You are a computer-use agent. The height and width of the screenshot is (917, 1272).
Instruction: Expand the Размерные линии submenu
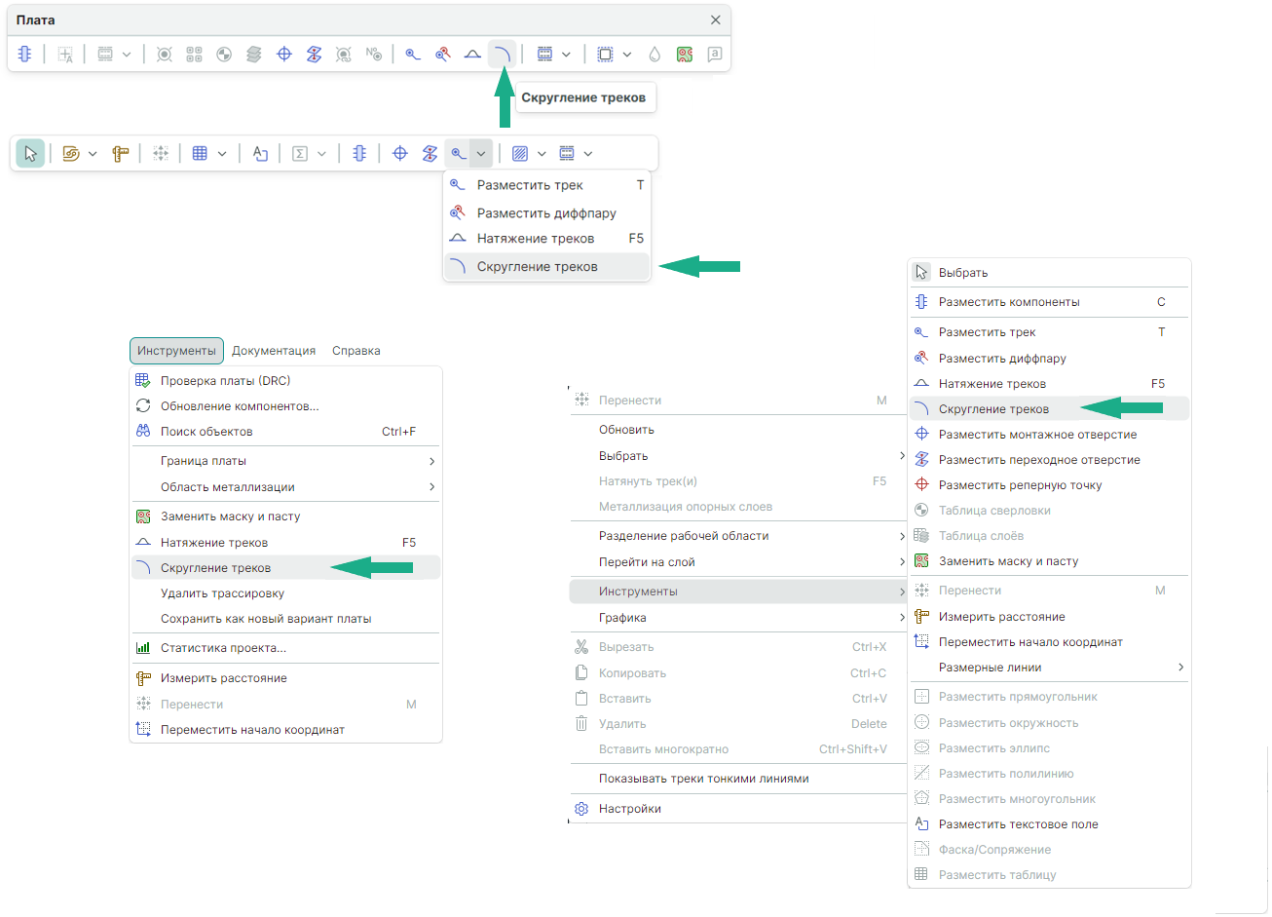coord(1180,668)
